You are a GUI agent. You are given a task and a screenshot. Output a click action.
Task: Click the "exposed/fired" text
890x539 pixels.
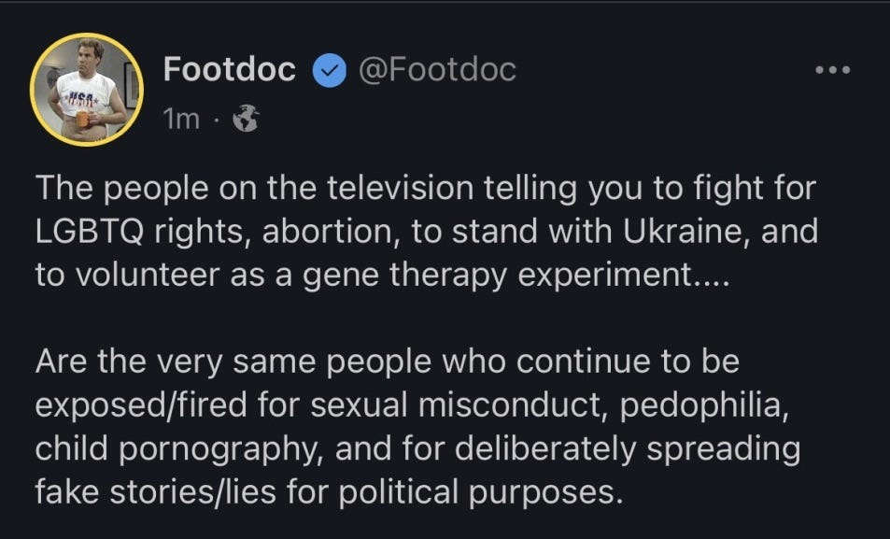click(x=141, y=405)
